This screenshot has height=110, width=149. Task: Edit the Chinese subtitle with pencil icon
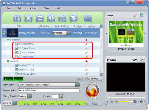pos(86,48)
